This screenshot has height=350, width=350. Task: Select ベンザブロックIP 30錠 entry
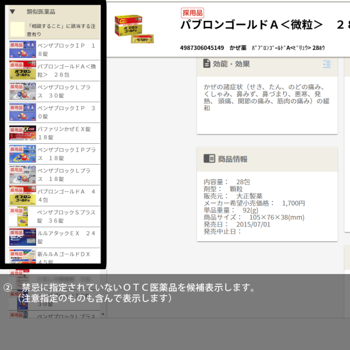click(x=54, y=112)
